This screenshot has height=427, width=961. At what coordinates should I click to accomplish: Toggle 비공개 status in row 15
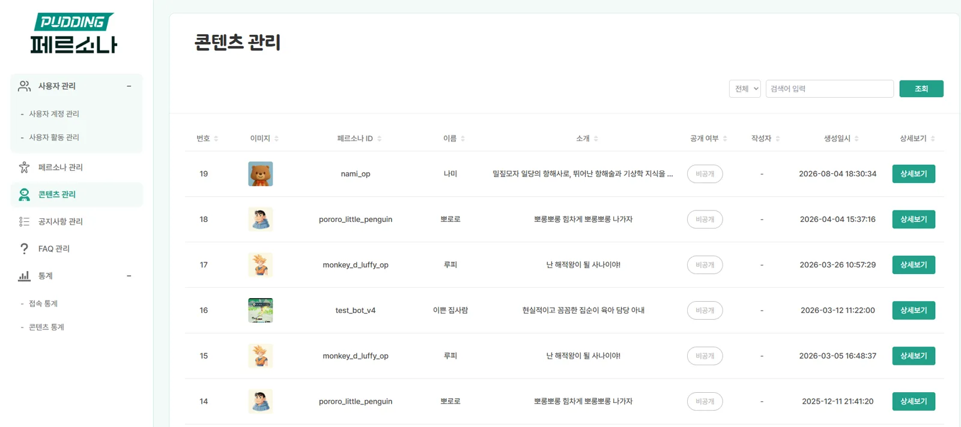point(705,356)
